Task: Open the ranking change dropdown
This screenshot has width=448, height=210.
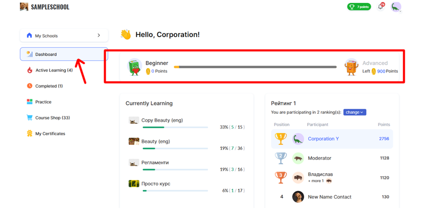Action: pos(355,112)
